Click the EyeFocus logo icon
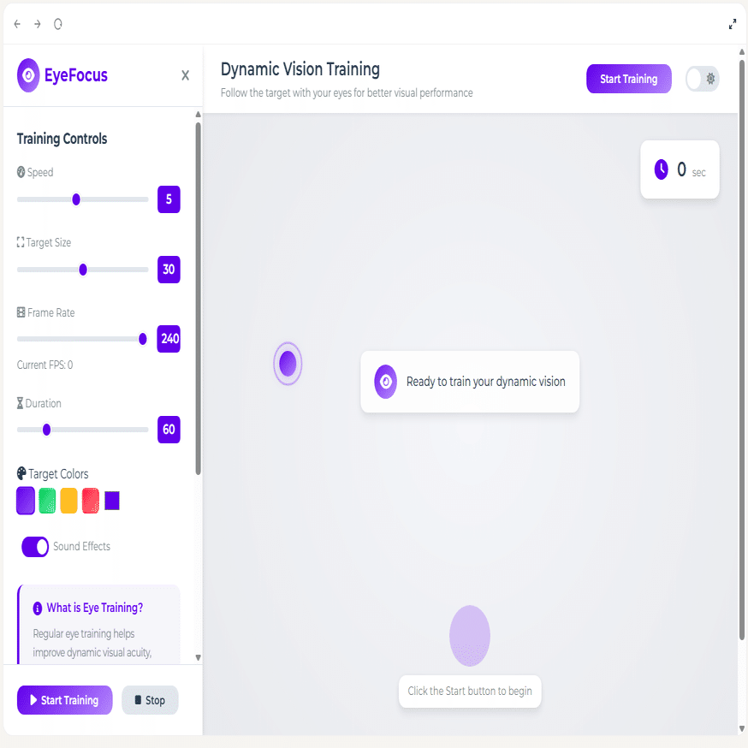Screen dimensions: 748x748 tap(28, 75)
